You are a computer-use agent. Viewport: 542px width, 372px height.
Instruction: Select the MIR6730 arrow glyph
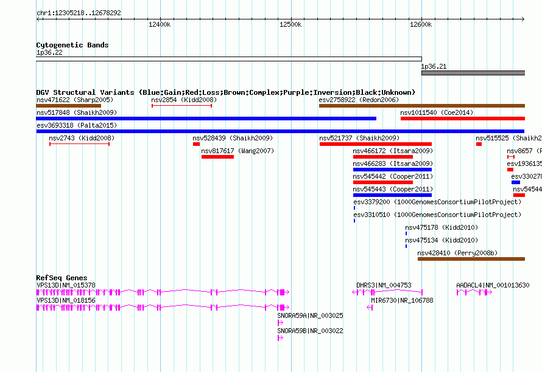coord(370,308)
